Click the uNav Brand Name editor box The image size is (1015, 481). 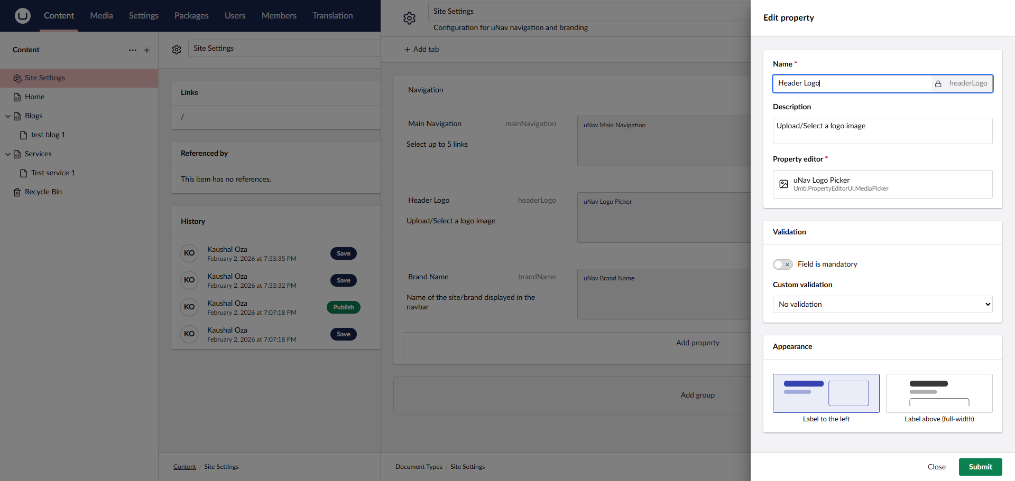[x=664, y=294]
